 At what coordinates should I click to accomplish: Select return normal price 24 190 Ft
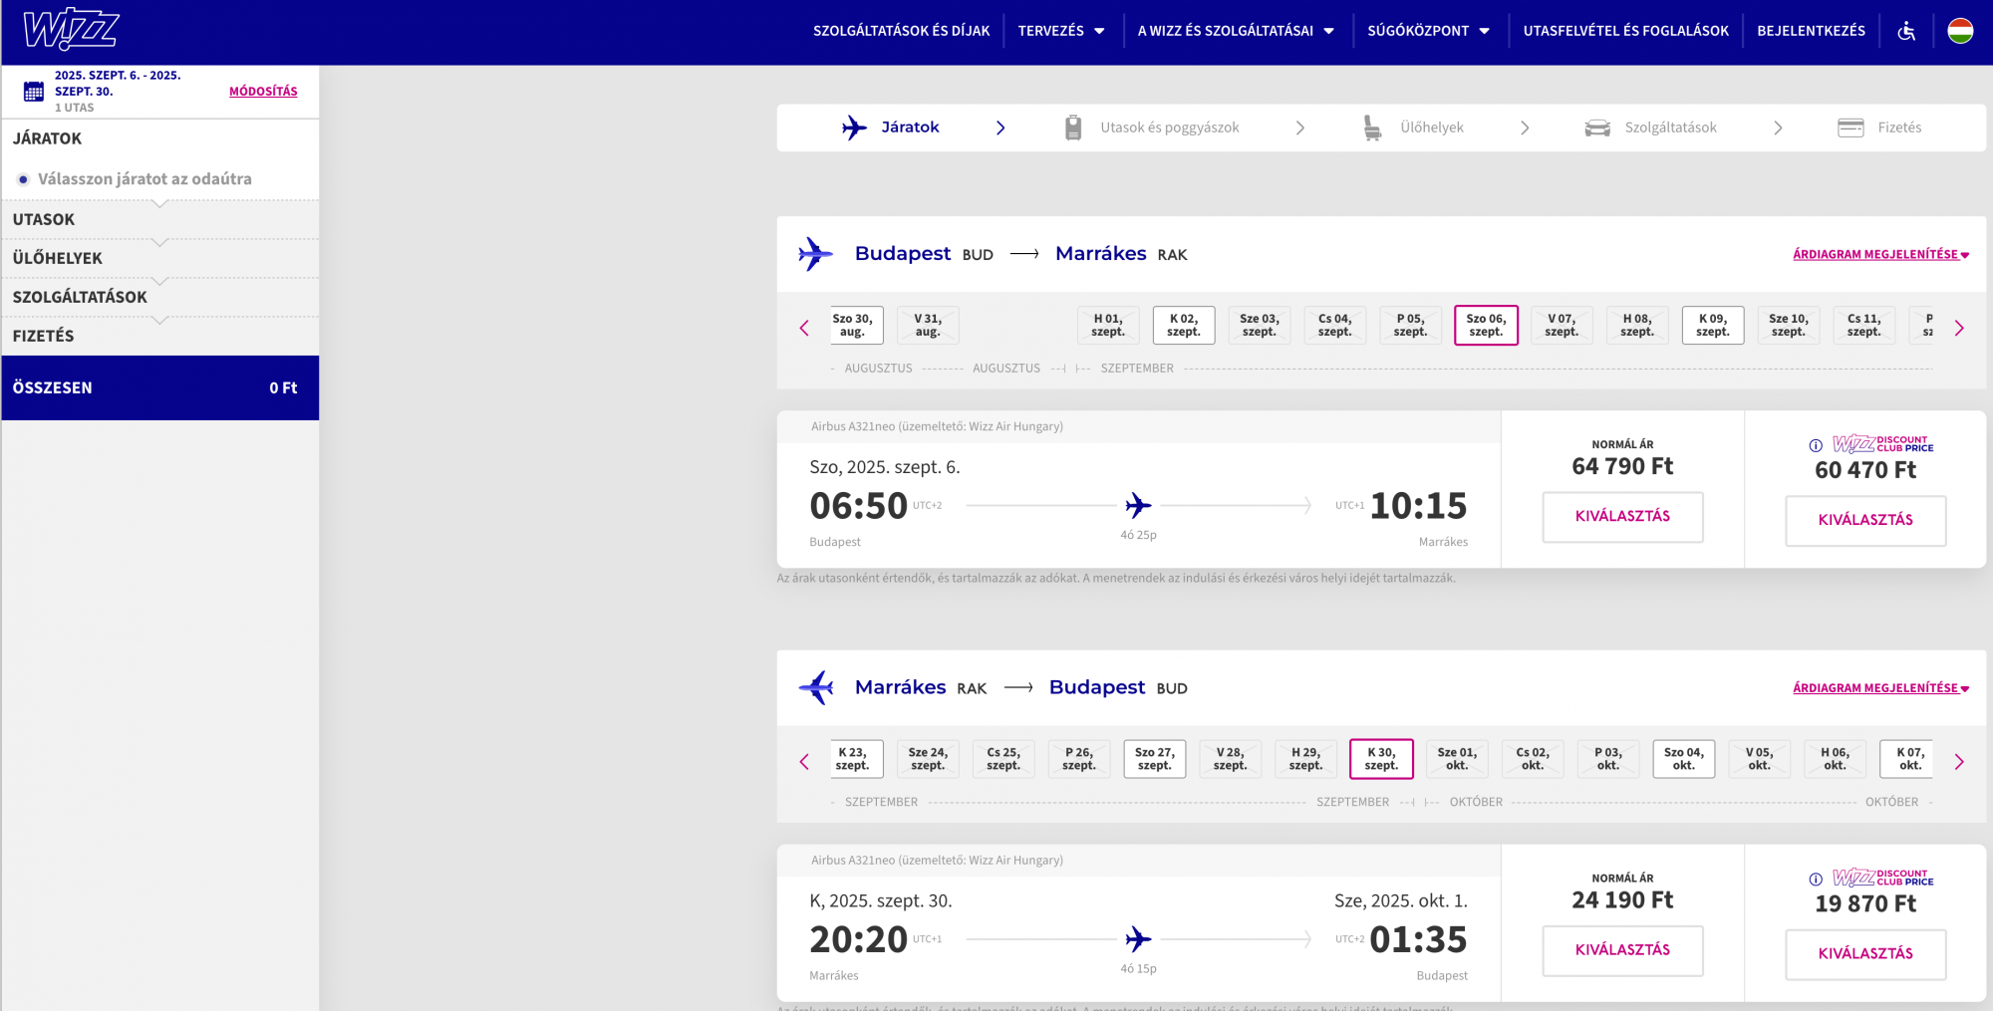click(1622, 950)
